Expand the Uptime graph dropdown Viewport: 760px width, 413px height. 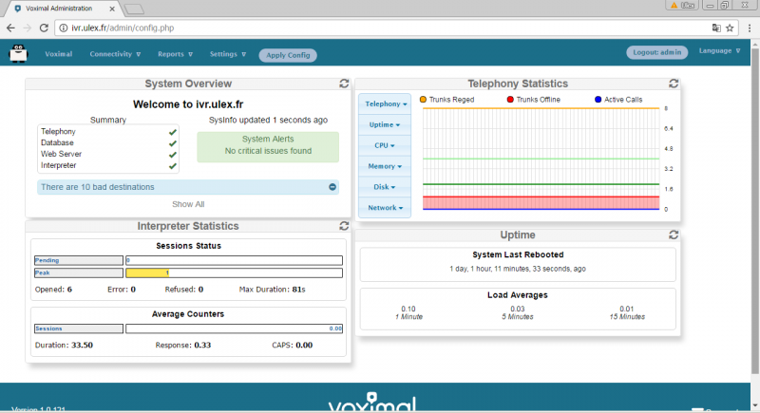[x=385, y=125]
